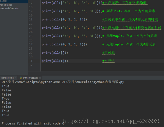Click line number 19 in gutter
The image size is (164, 127).
click(x=31, y=11)
